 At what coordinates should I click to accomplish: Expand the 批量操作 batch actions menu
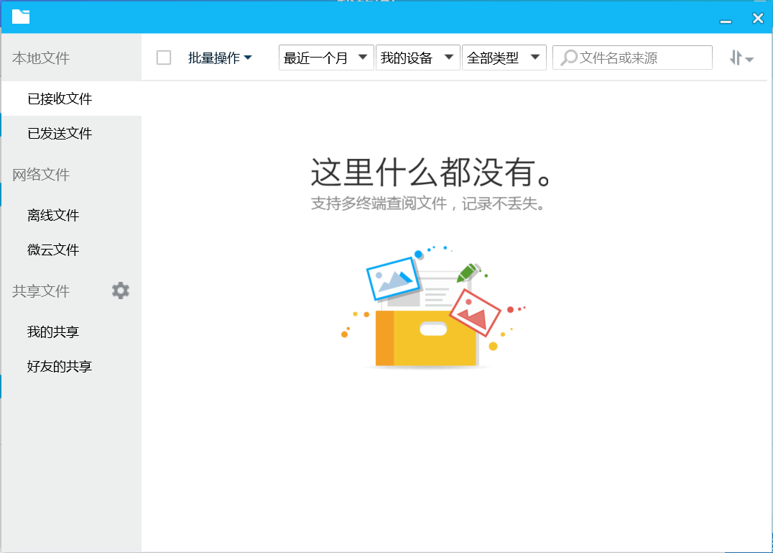pos(220,58)
